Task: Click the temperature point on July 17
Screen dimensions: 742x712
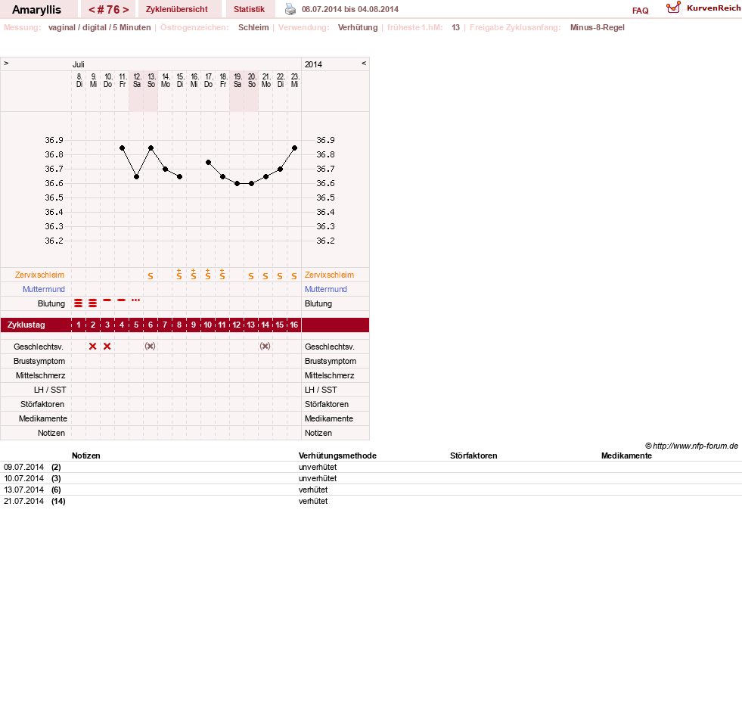Action: tap(208, 163)
